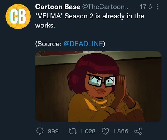Click the share icon

[x=138, y=131]
